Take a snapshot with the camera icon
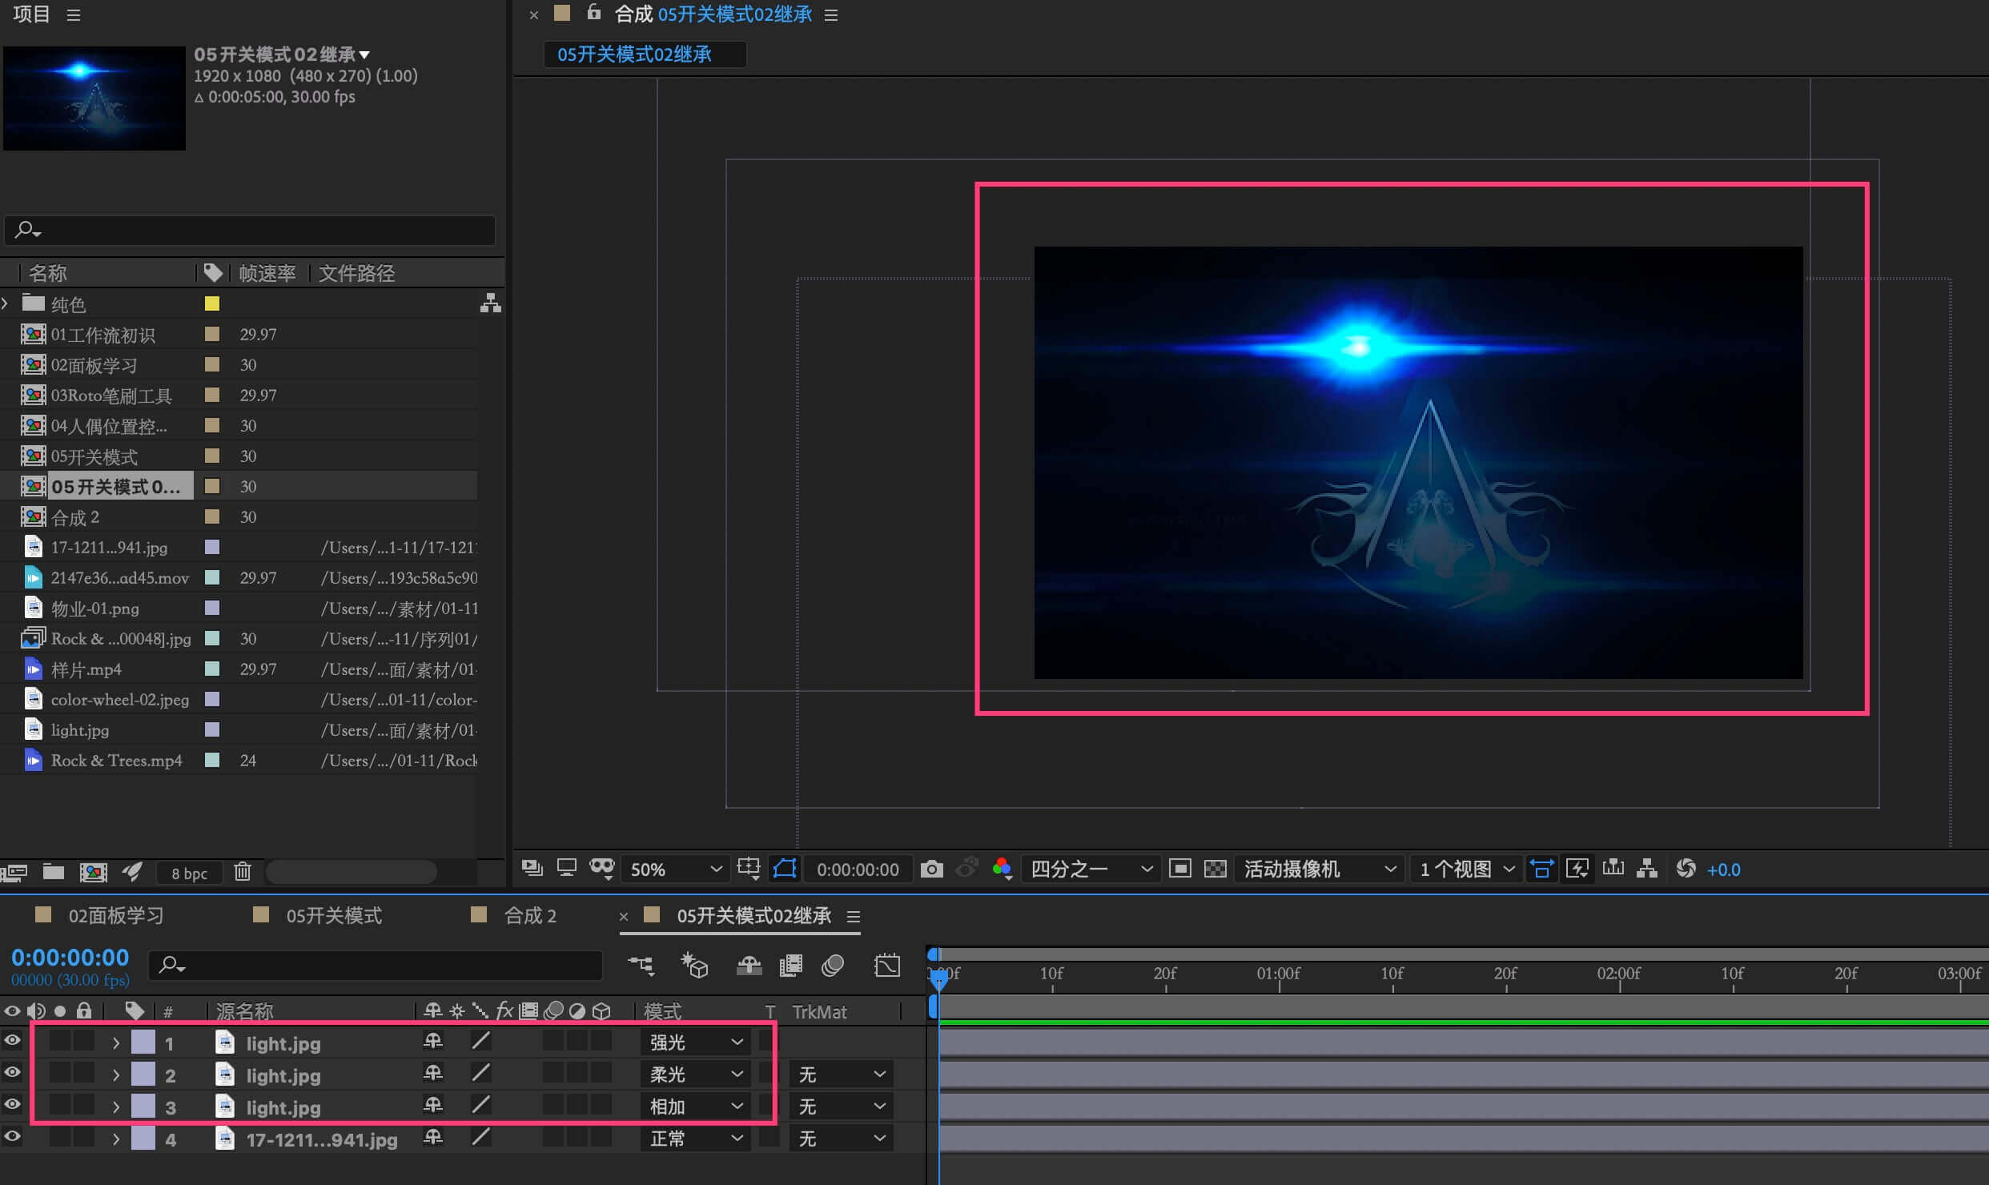 pos(931,870)
